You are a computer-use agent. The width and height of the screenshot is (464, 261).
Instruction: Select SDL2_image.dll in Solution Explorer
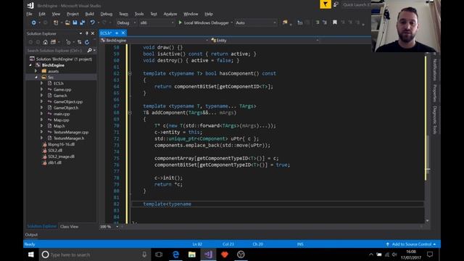tap(61, 157)
